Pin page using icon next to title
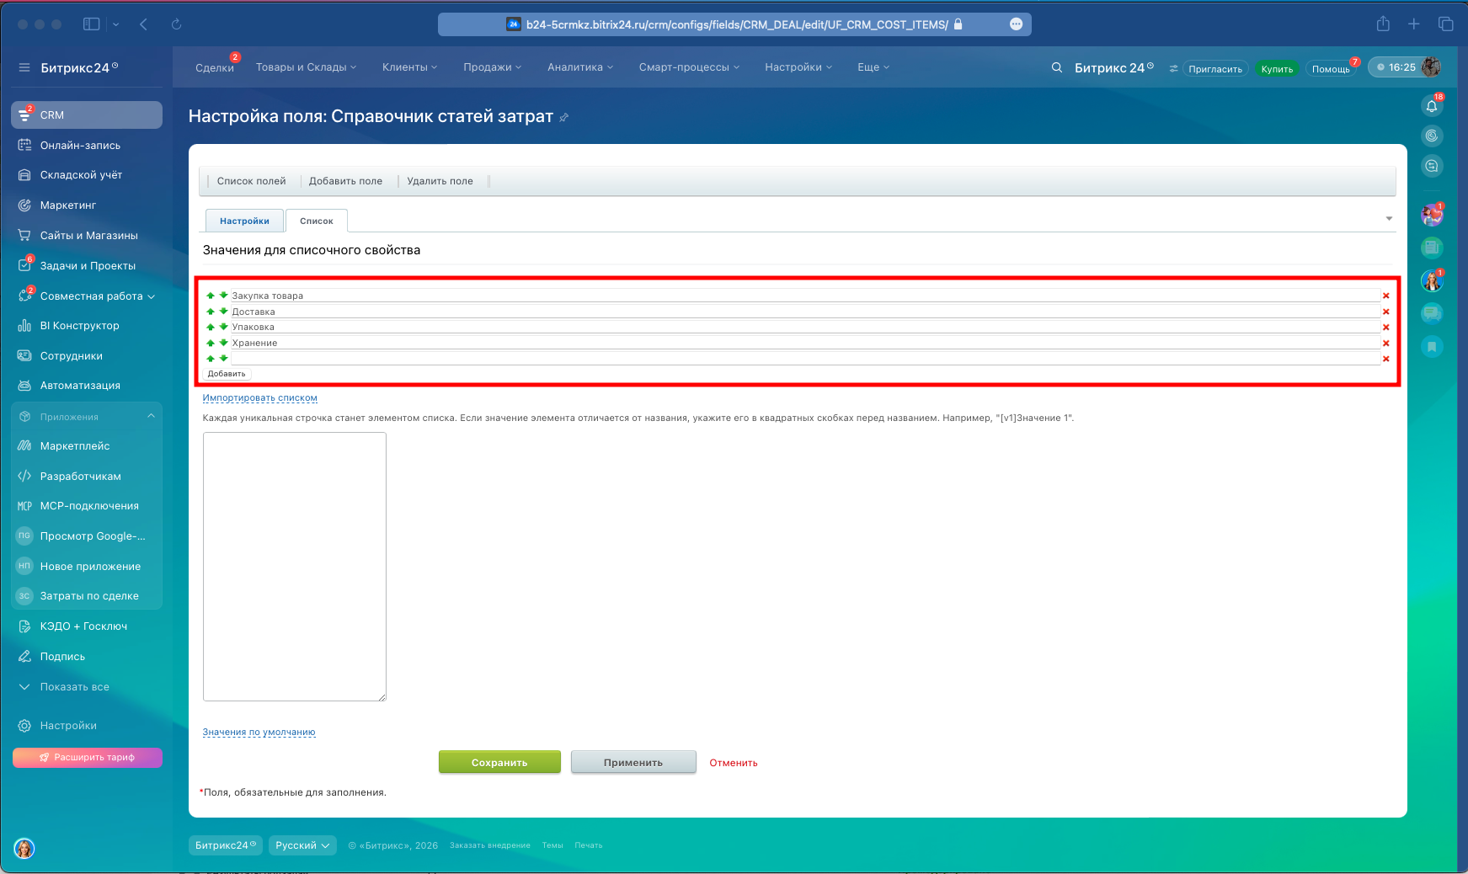This screenshot has width=1468, height=874. click(x=564, y=118)
